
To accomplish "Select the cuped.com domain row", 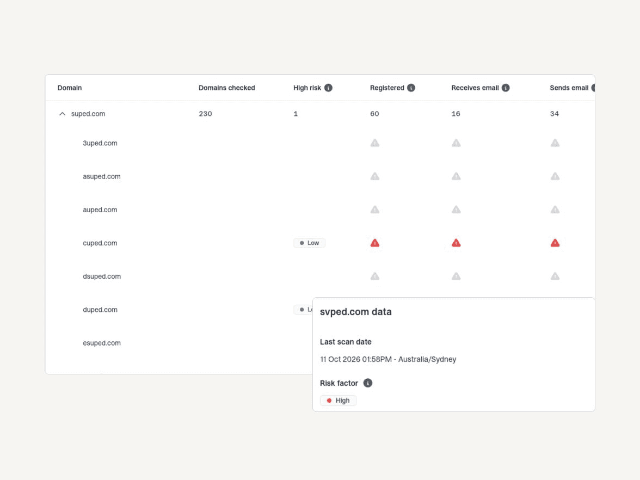I will (319, 243).
